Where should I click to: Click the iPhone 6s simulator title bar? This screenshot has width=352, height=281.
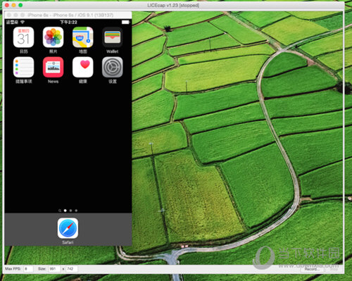[68, 15]
